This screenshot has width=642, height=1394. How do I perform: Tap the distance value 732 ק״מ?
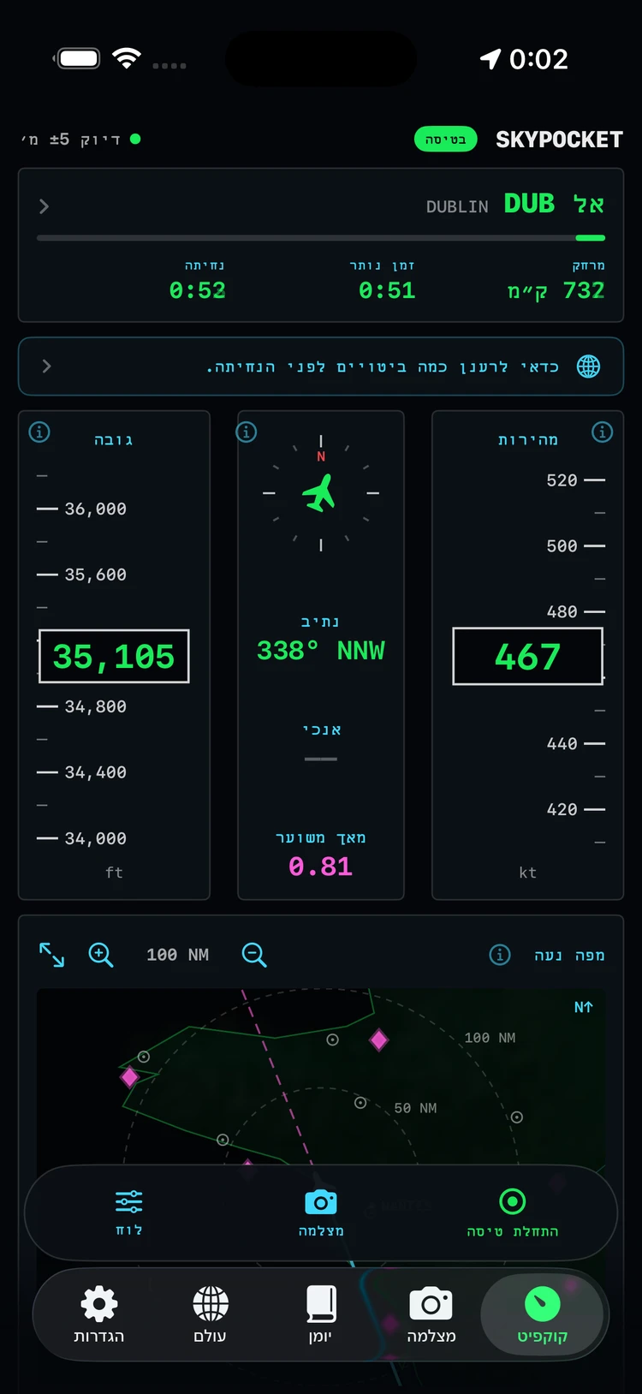point(556,291)
